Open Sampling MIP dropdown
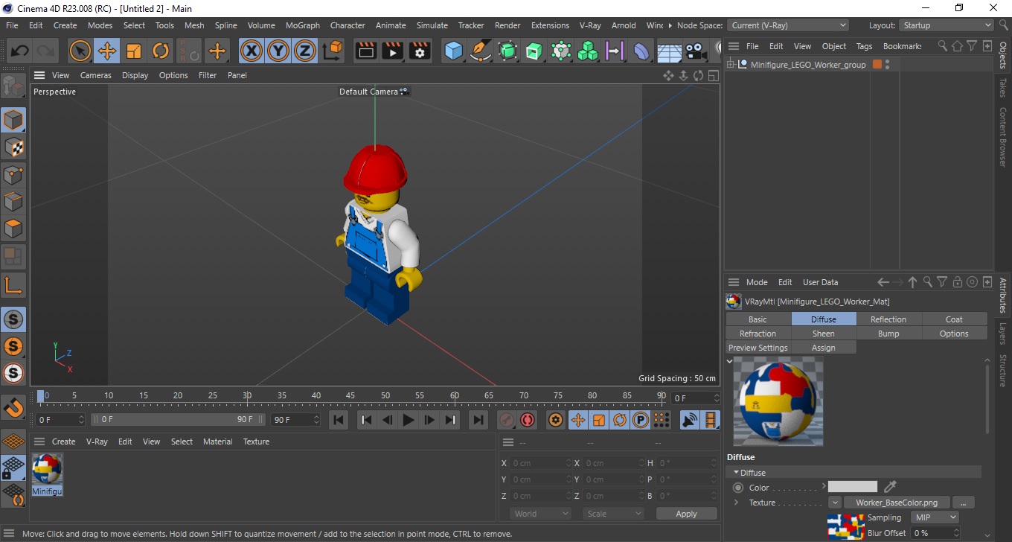This screenshot has width=1012, height=542. point(935,517)
